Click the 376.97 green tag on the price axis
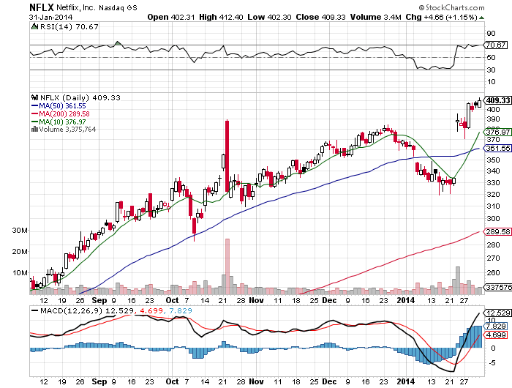The height and width of the screenshot is (388, 512). [498, 132]
